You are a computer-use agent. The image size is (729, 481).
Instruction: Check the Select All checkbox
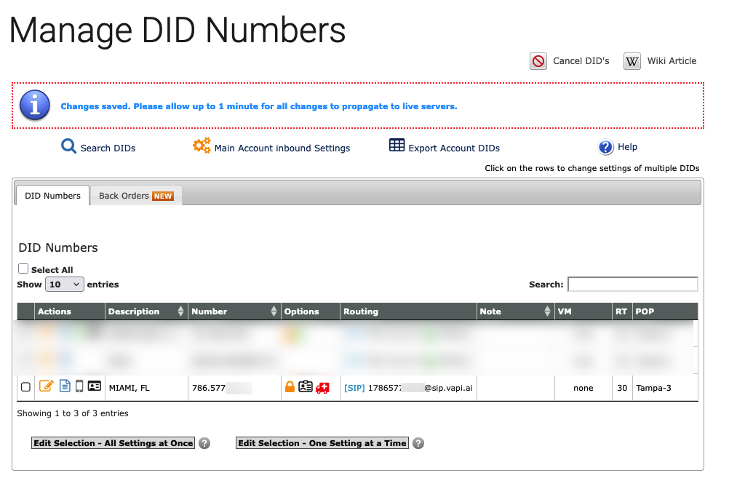tap(23, 269)
